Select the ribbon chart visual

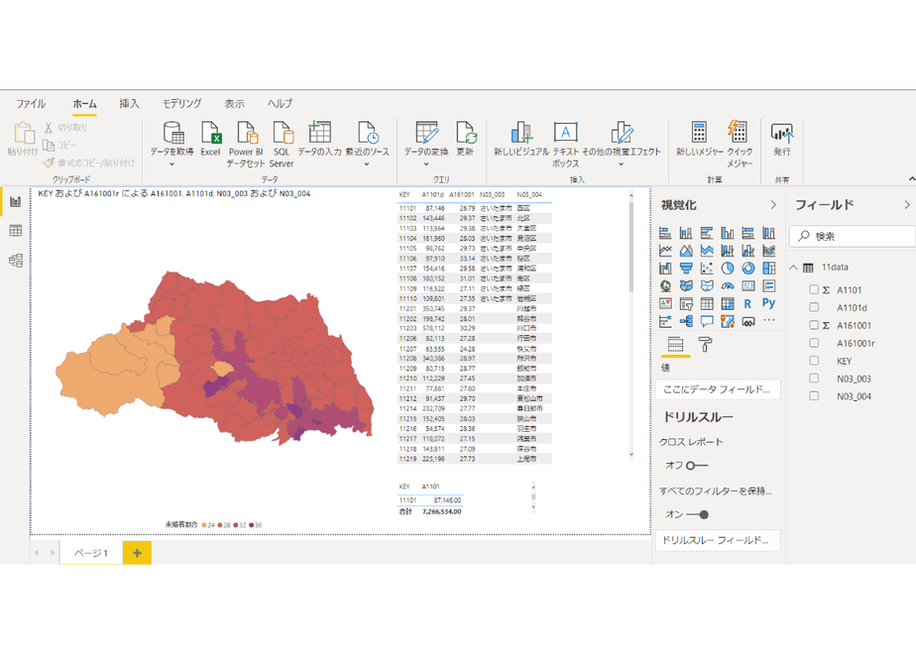click(769, 251)
